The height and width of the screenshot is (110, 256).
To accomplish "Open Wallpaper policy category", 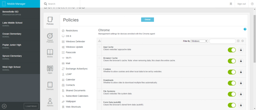I will tap(71, 101).
